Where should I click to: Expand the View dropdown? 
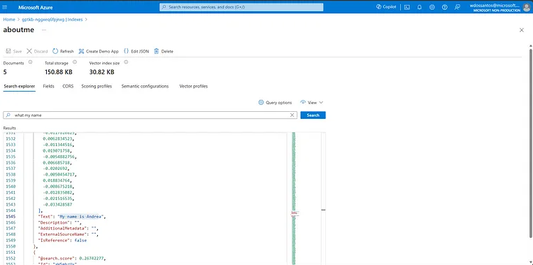pyautogui.click(x=311, y=103)
